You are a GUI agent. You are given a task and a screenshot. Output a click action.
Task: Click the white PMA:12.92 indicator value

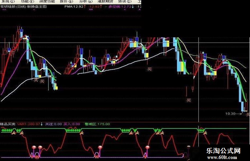[74, 7]
